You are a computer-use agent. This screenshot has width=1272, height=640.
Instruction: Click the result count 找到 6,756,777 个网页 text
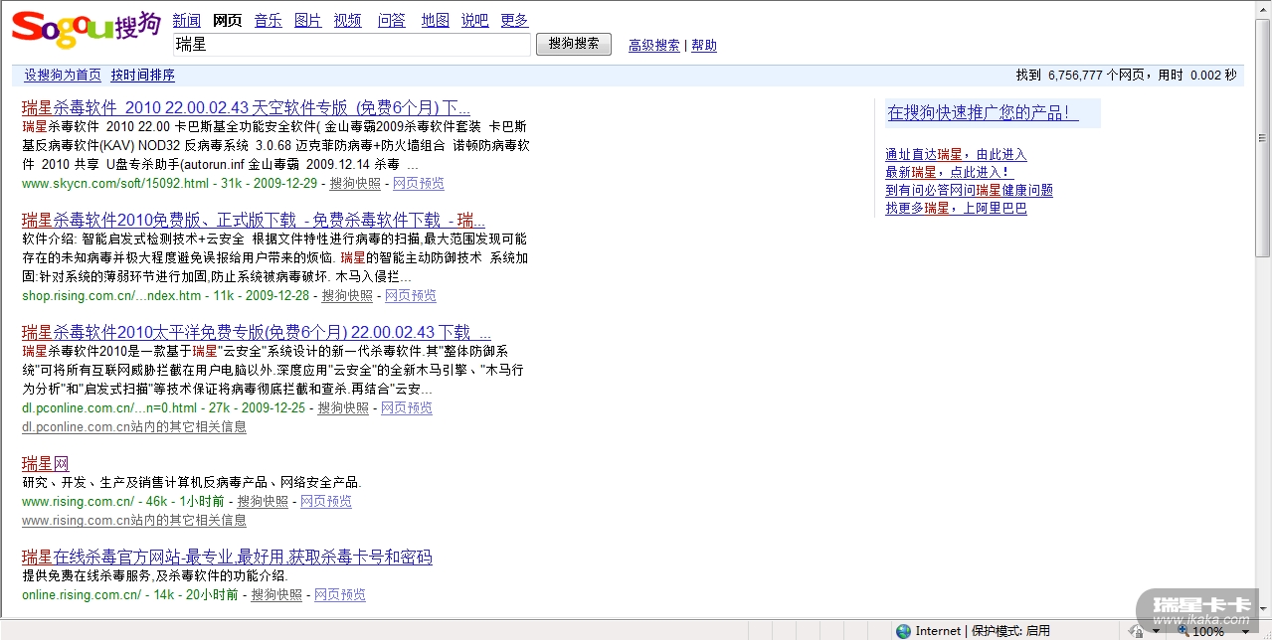coord(1082,76)
